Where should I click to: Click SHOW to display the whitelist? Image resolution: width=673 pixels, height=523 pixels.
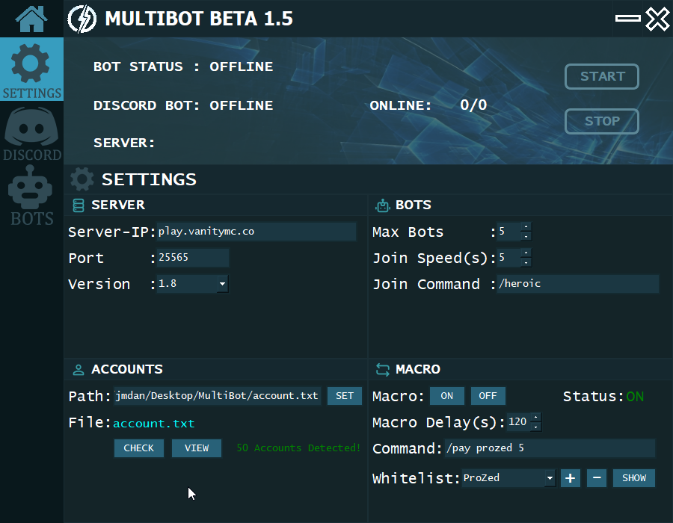pyautogui.click(x=634, y=478)
